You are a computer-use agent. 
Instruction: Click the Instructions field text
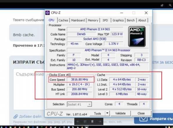(x=108, y=66)
